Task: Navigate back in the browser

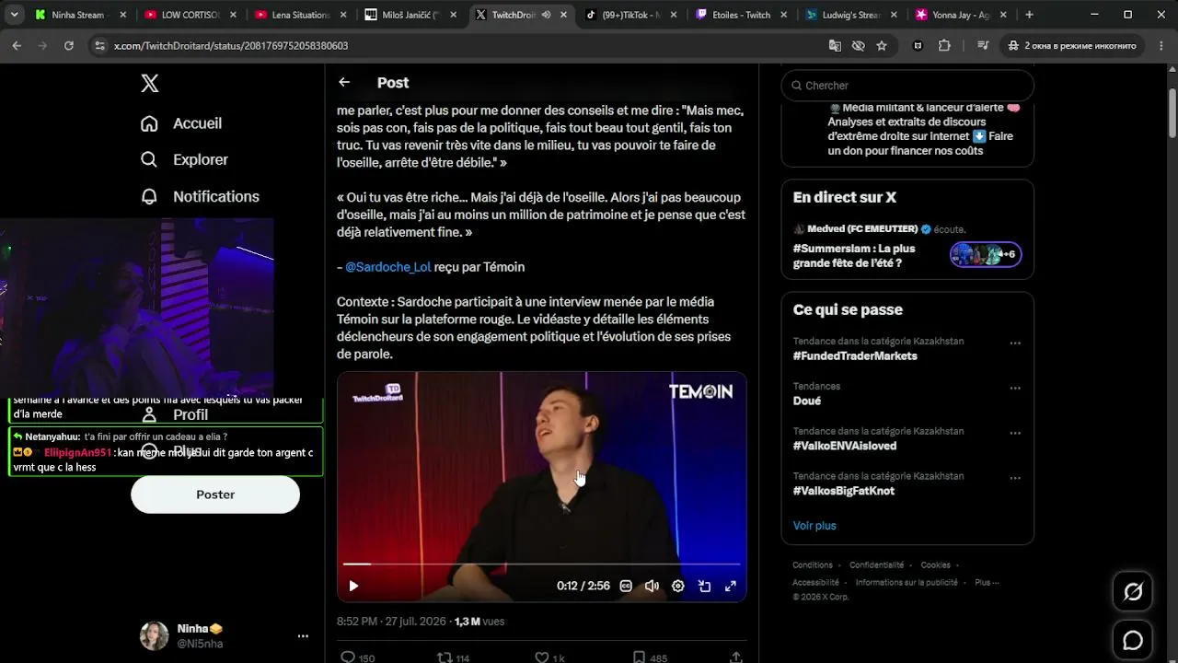Action: click(17, 45)
